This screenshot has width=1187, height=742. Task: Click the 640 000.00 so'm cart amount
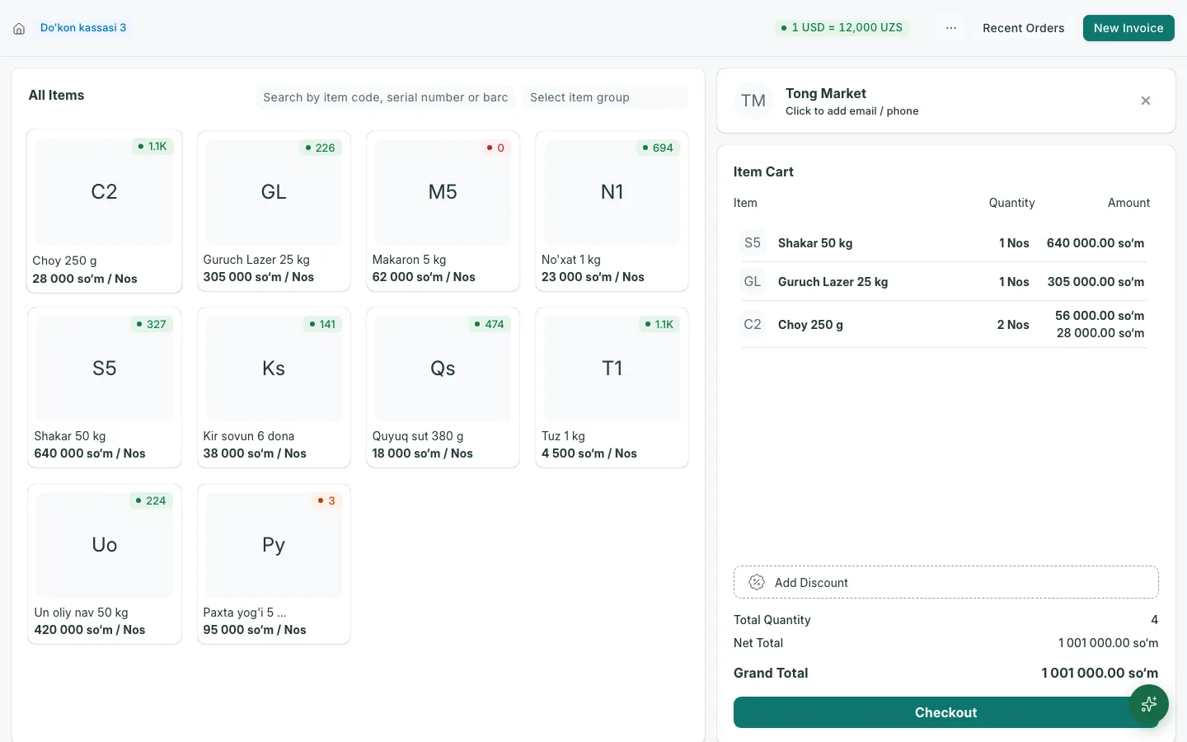(x=1096, y=243)
